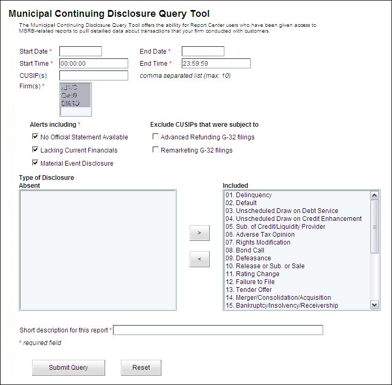392x385 pixels.
Task: Click the CUSIP(s) text box
Action: tap(94, 76)
